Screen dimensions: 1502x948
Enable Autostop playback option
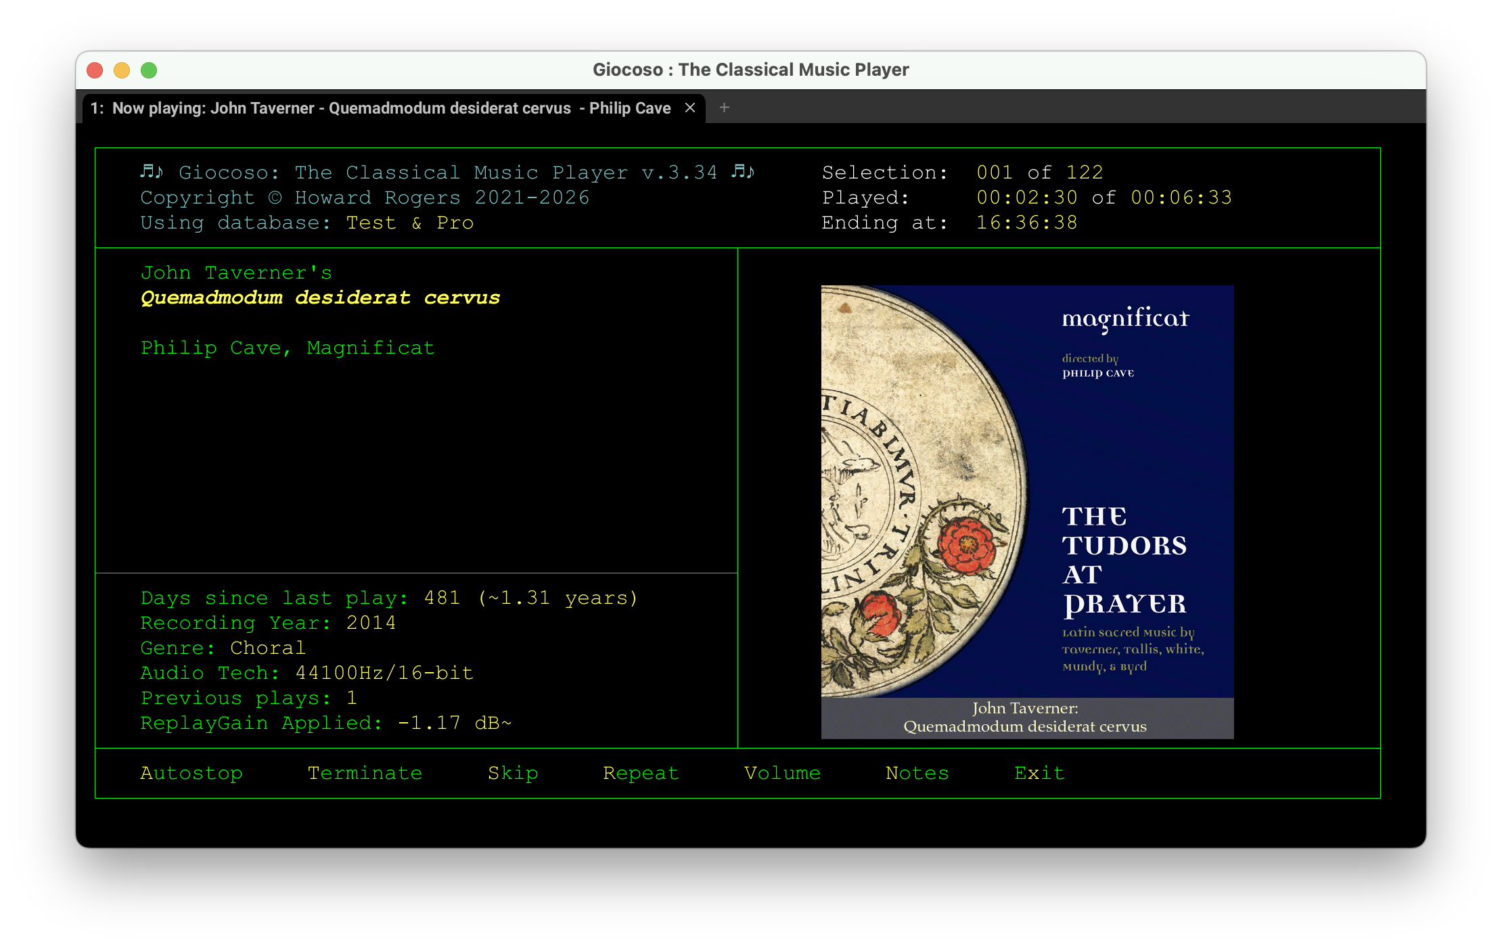click(191, 773)
